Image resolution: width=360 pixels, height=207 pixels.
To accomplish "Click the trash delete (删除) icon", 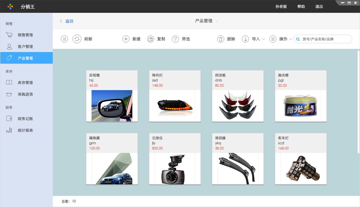I will 221,39.
